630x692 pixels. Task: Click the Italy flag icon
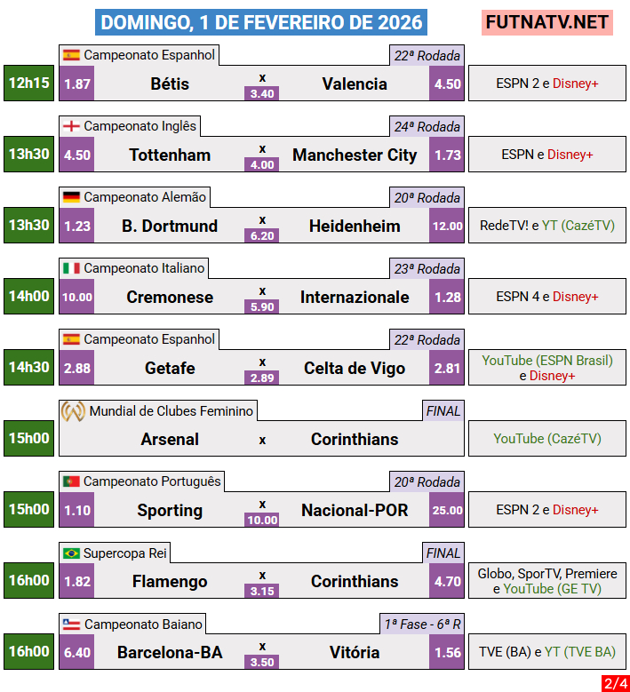coord(71,268)
